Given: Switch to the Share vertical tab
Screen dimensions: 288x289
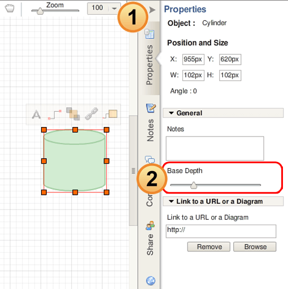Looking at the screenshot, I should (150, 244).
